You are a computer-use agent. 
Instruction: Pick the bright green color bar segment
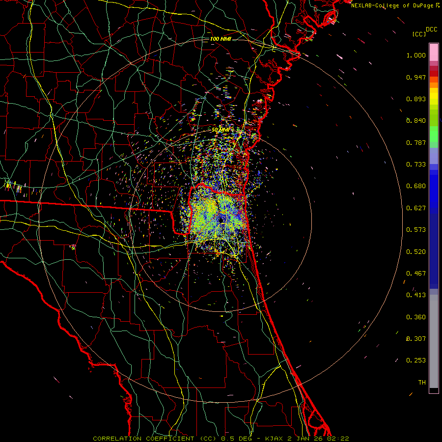point(434,134)
